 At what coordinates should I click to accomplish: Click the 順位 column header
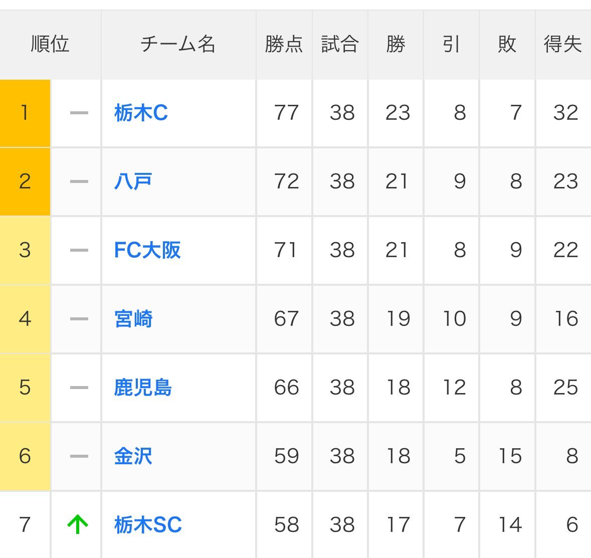pyautogui.click(x=50, y=45)
